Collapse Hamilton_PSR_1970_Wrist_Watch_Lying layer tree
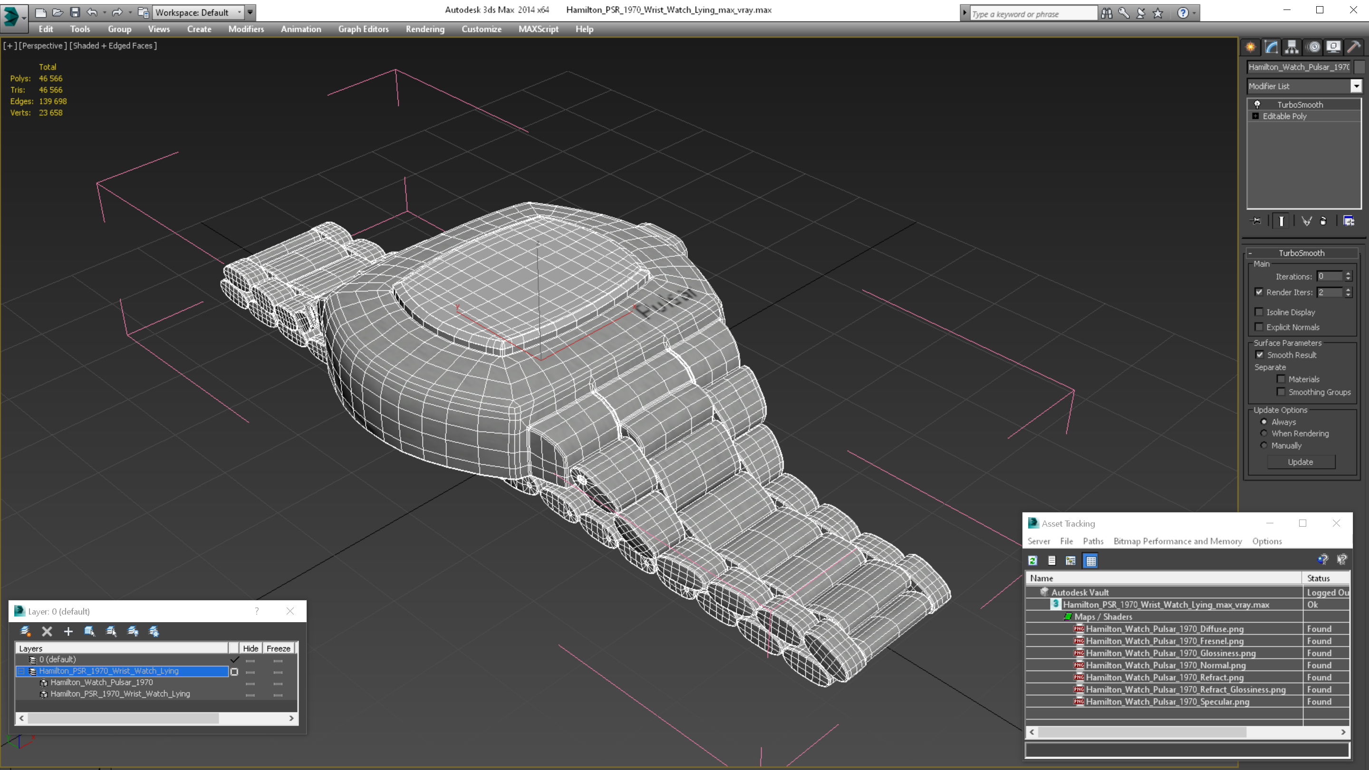Viewport: 1369px width, 770px height. [x=21, y=671]
